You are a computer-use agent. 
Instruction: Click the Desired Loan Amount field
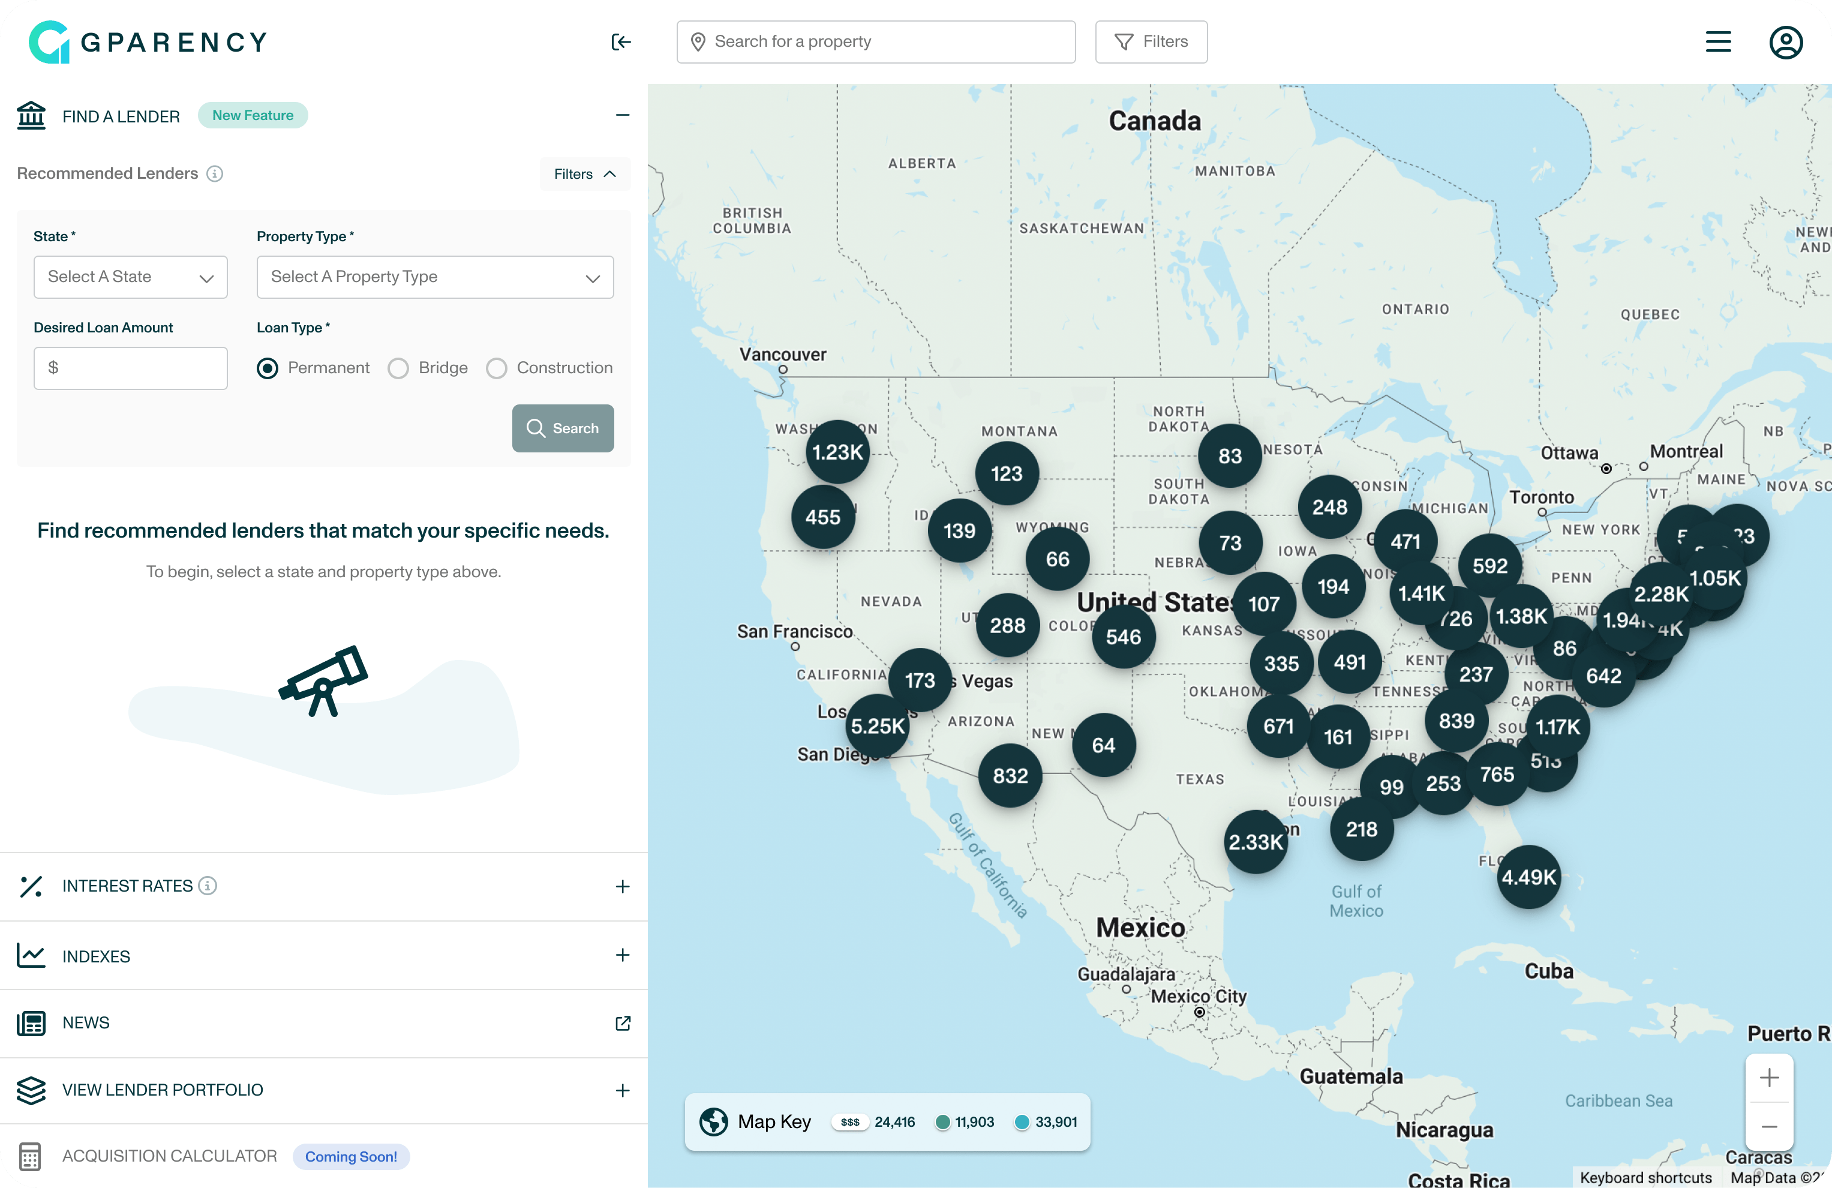pos(131,368)
